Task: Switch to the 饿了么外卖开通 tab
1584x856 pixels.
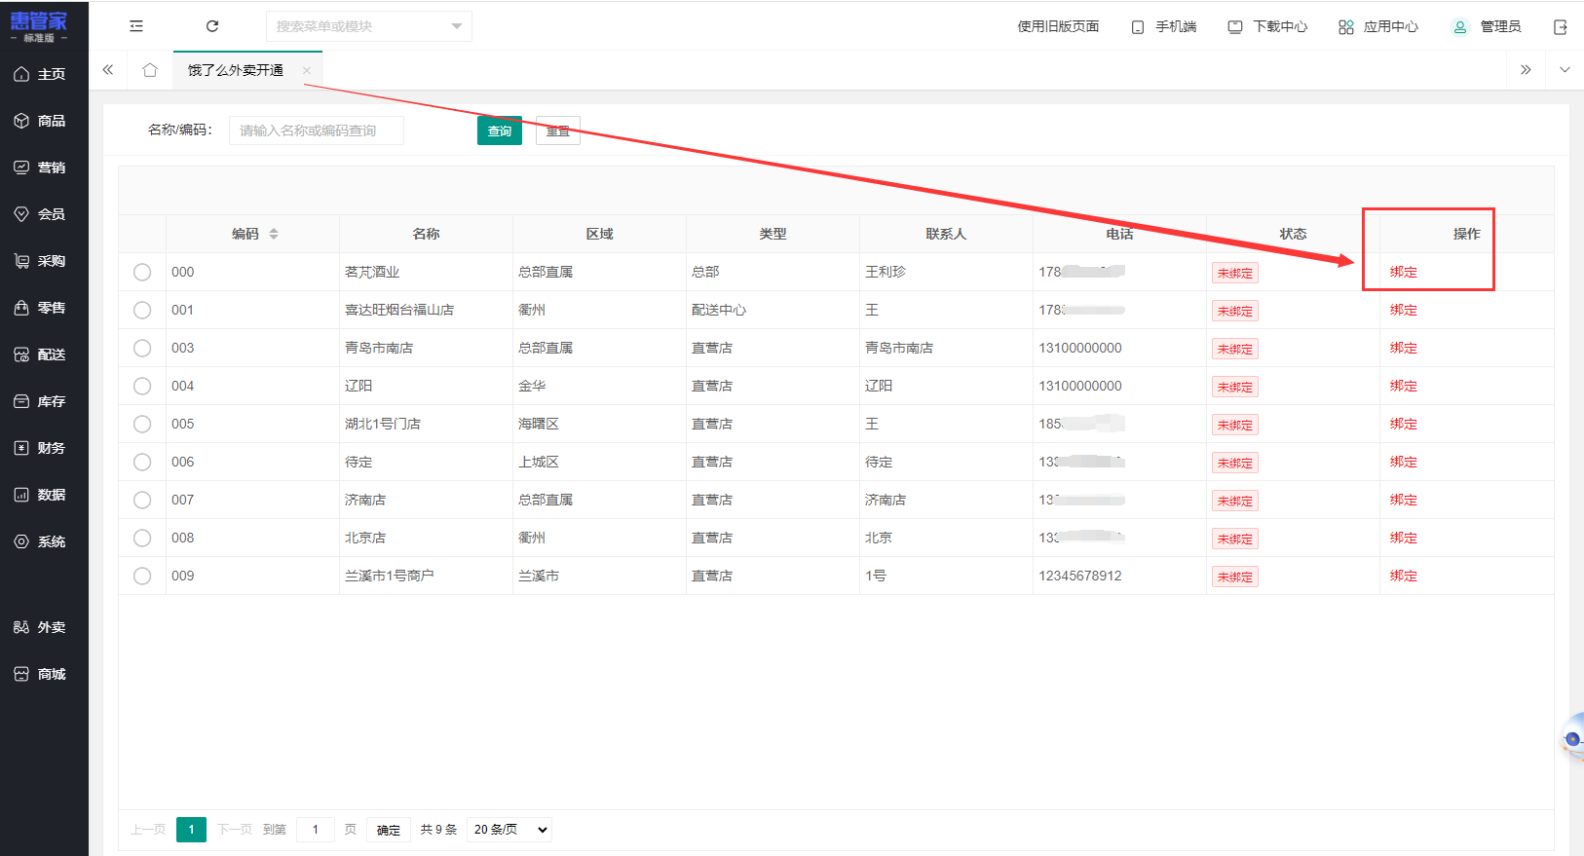Action: (236, 70)
